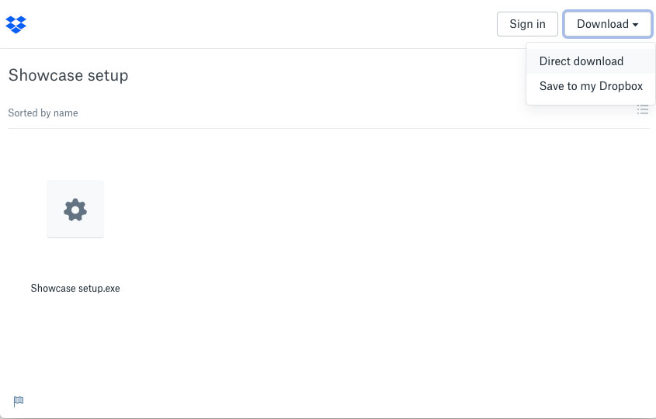
Task: Click the gear icon of the exe file
Action: pyautogui.click(x=75, y=209)
